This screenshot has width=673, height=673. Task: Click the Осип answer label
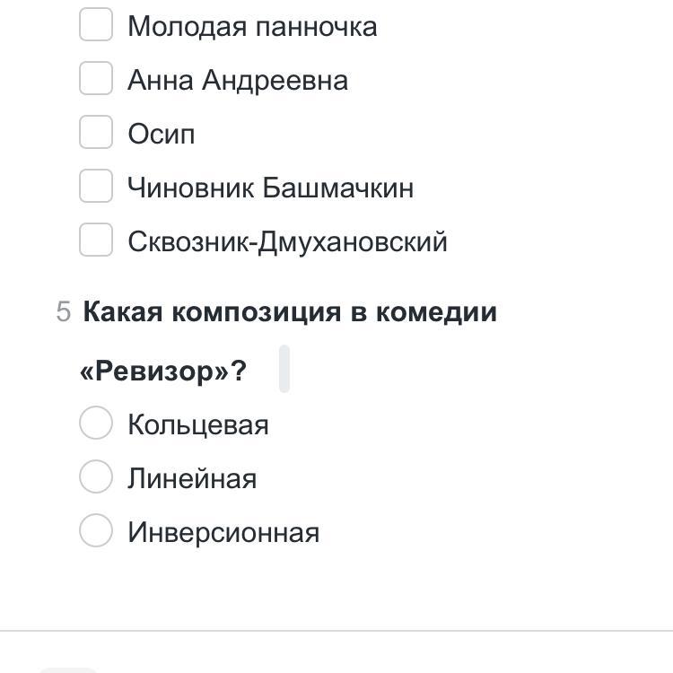click(x=162, y=135)
